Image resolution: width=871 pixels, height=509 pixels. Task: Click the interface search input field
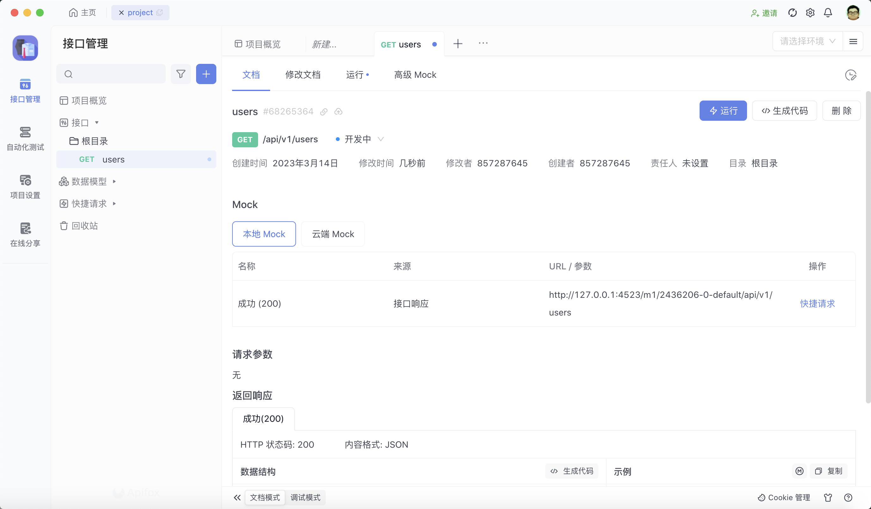coord(111,74)
